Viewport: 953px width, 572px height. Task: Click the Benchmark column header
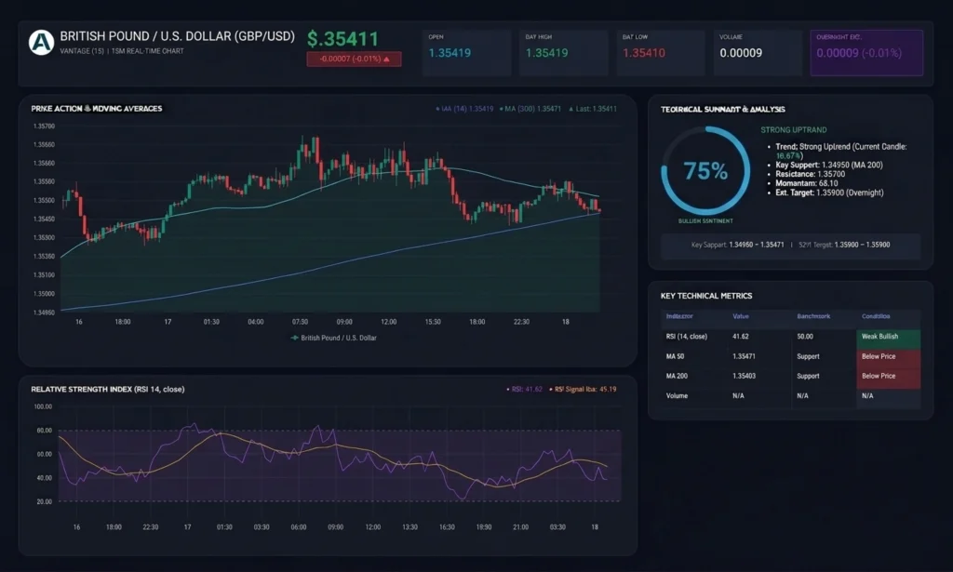(813, 316)
